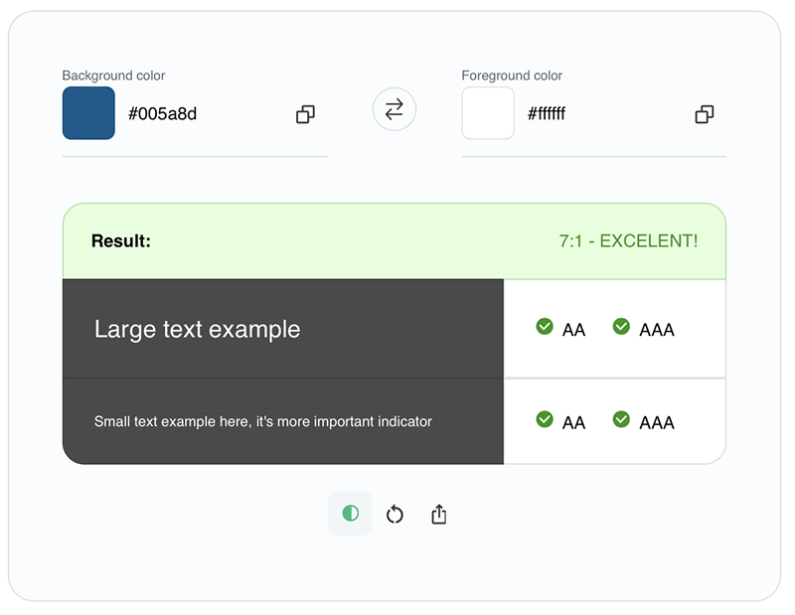795x615 pixels.
Task: Swap background and foreground colors
Action: click(395, 109)
